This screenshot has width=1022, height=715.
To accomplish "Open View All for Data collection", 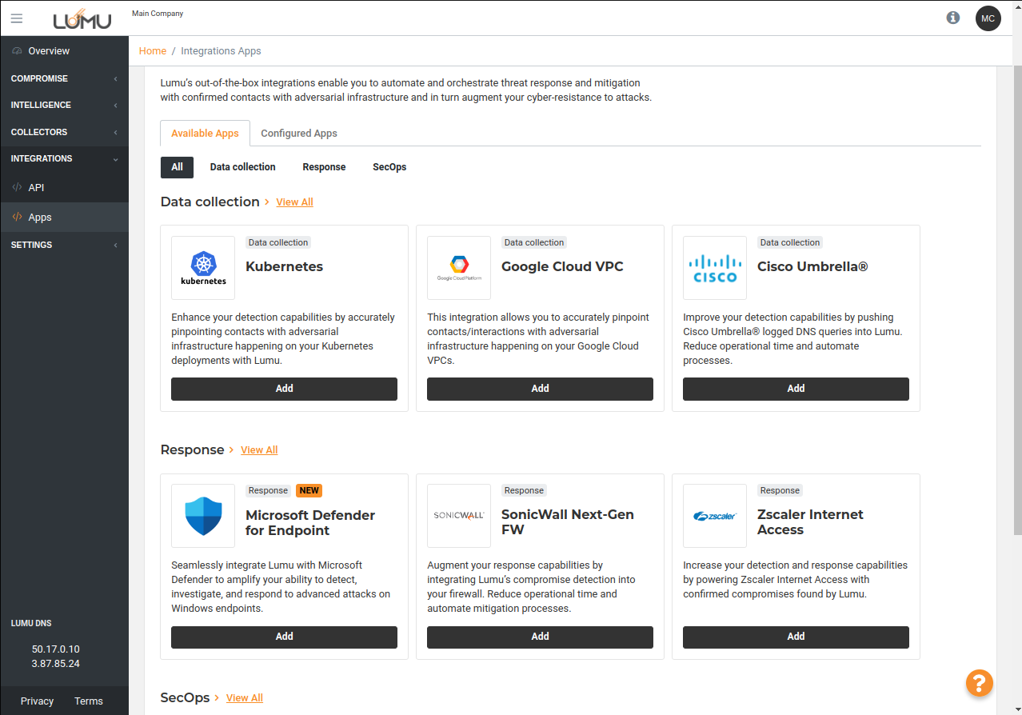I will tap(294, 202).
